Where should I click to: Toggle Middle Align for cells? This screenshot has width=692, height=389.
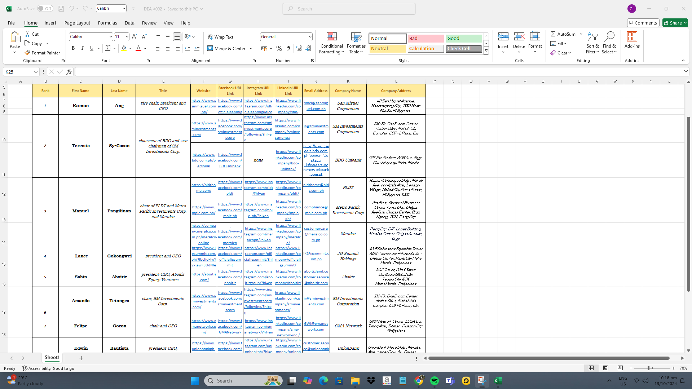[168, 37]
